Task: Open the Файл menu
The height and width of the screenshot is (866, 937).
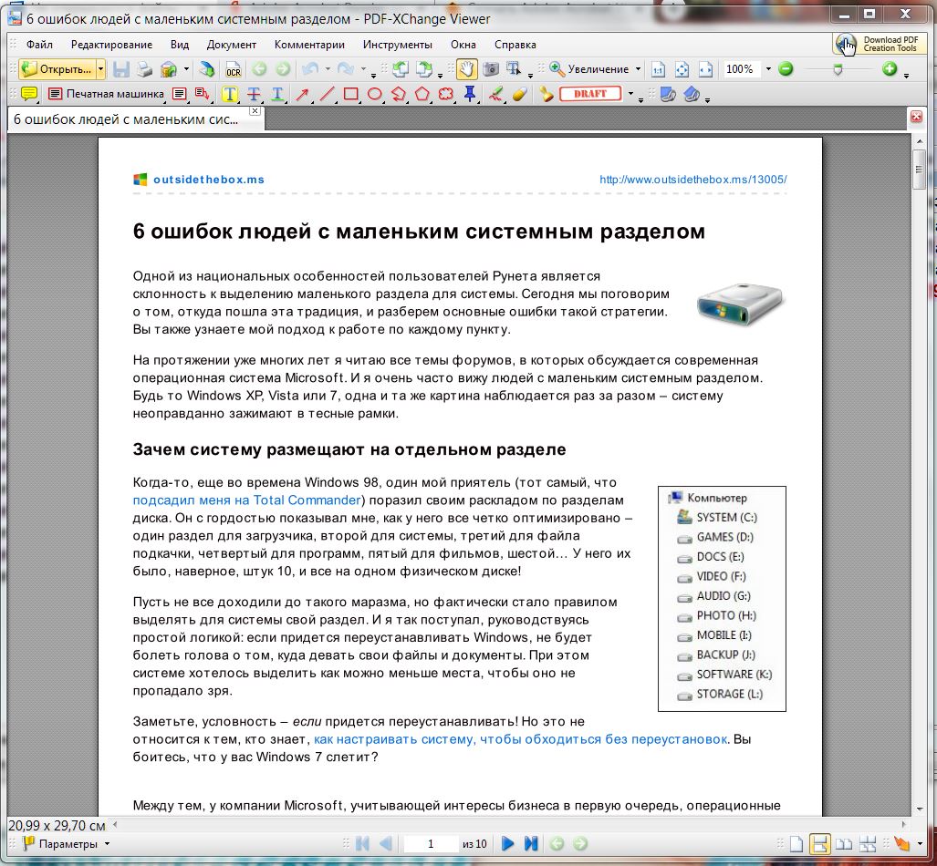Action: click(x=39, y=45)
